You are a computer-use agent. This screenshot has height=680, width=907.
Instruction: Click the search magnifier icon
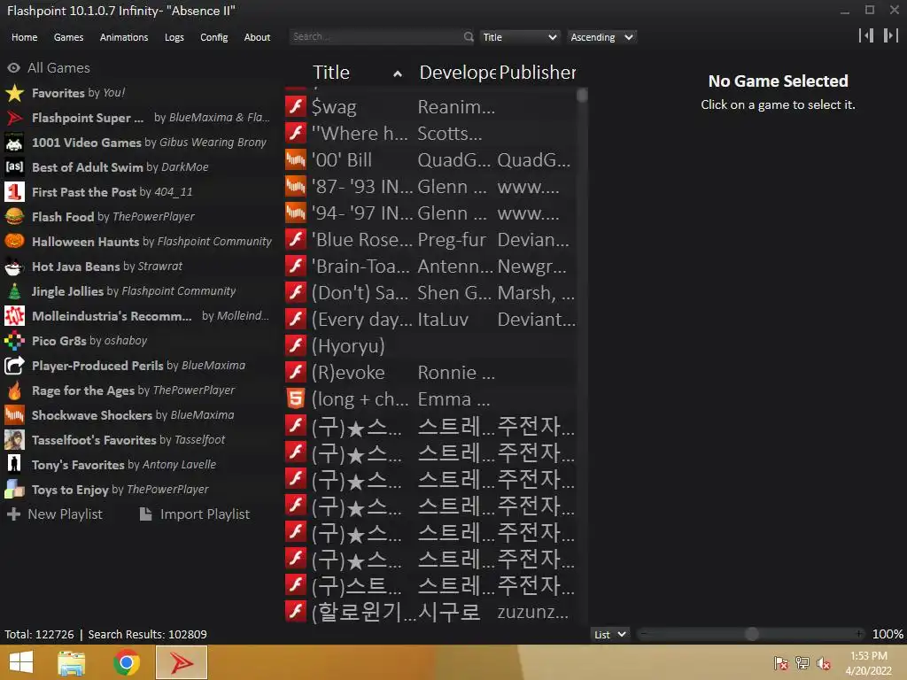click(469, 37)
